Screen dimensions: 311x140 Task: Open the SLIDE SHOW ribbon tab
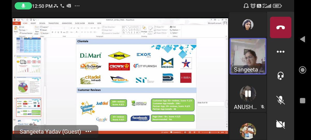[80, 23]
